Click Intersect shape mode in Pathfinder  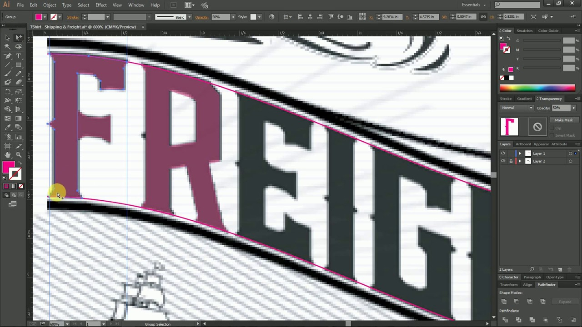(x=530, y=302)
